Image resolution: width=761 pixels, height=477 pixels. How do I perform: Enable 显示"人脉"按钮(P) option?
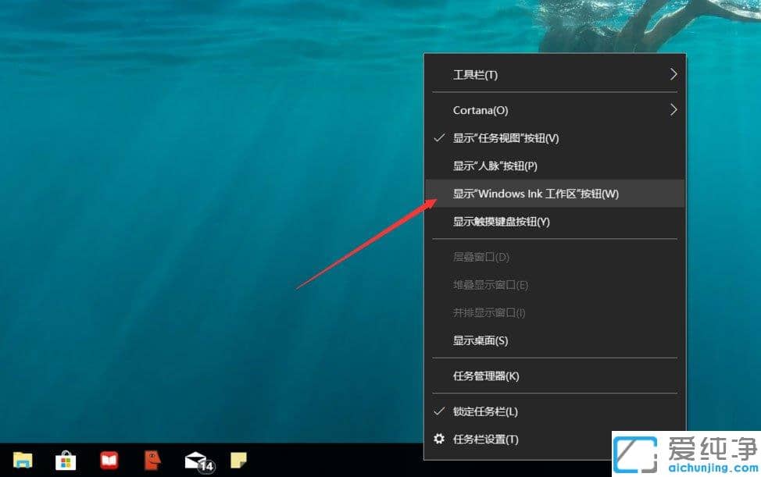tap(495, 166)
